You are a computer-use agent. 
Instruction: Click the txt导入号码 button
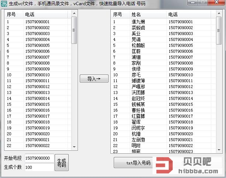133,163
